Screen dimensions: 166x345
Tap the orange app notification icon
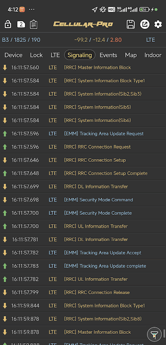coord(22,9)
